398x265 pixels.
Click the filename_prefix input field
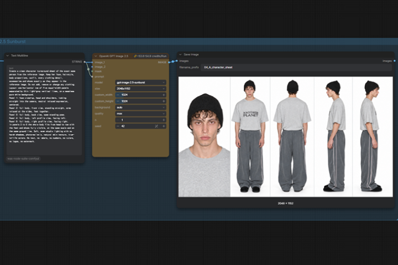point(296,67)
